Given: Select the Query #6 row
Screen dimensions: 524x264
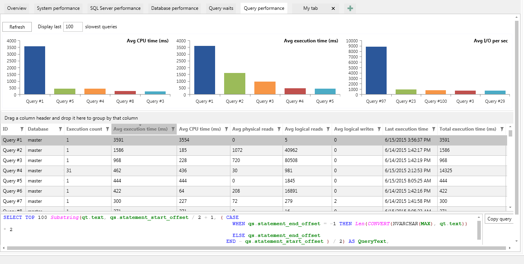Looking at the screenshot, I should 254,191.
